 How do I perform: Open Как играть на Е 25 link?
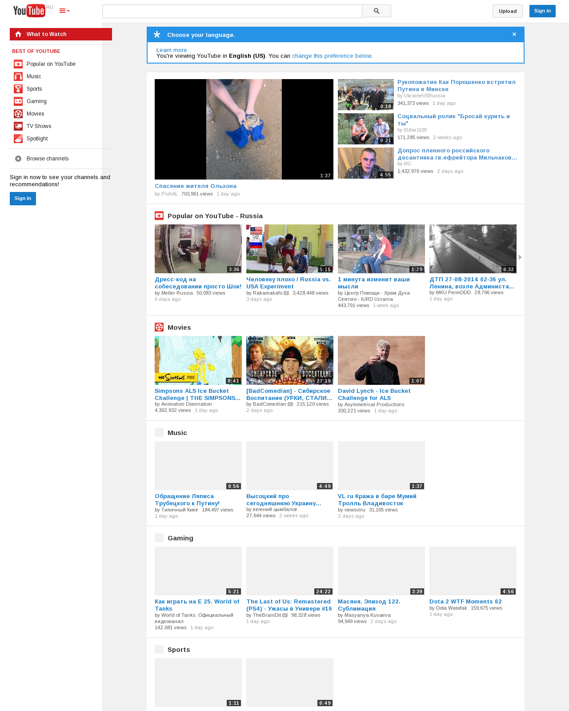point(197,605)
